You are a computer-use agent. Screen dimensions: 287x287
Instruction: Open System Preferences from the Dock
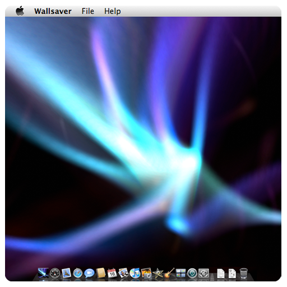[x=203, y=274]
